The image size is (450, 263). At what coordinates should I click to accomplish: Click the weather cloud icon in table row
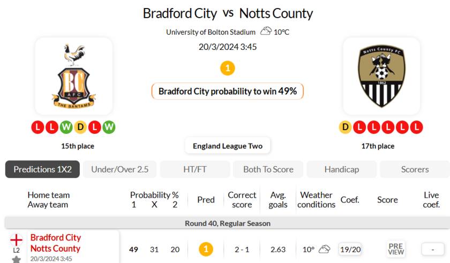pos(324,249)
